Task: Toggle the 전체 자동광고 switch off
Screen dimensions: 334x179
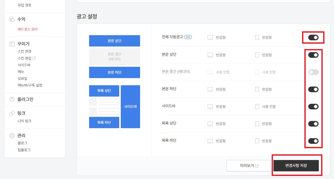Action: coord(313,37)
